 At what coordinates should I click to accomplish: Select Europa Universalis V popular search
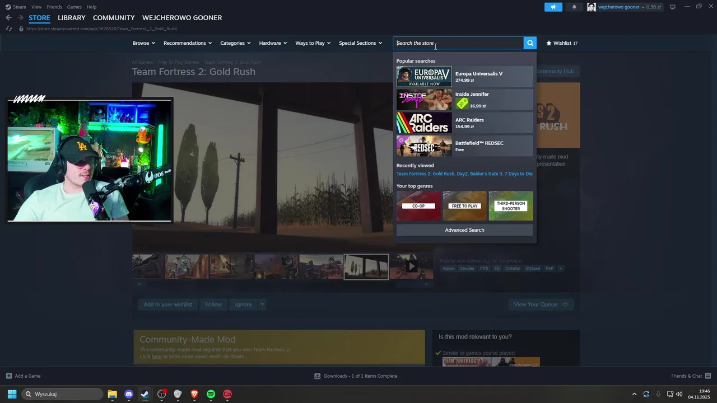point(464,77)
